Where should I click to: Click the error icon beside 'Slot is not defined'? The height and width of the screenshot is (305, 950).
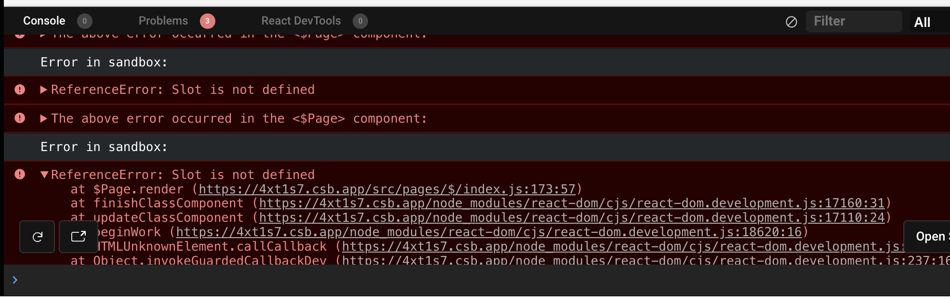(x=19, y=89)
